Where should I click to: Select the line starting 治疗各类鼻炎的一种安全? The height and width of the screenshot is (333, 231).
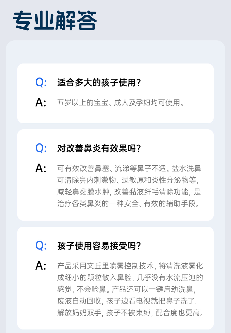point(129,204)
